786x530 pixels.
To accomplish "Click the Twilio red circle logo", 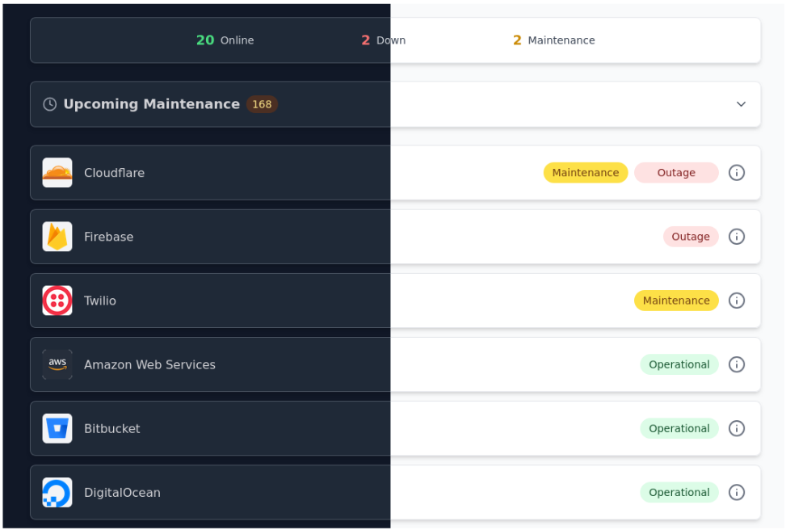I will click(x=57, y=301).
